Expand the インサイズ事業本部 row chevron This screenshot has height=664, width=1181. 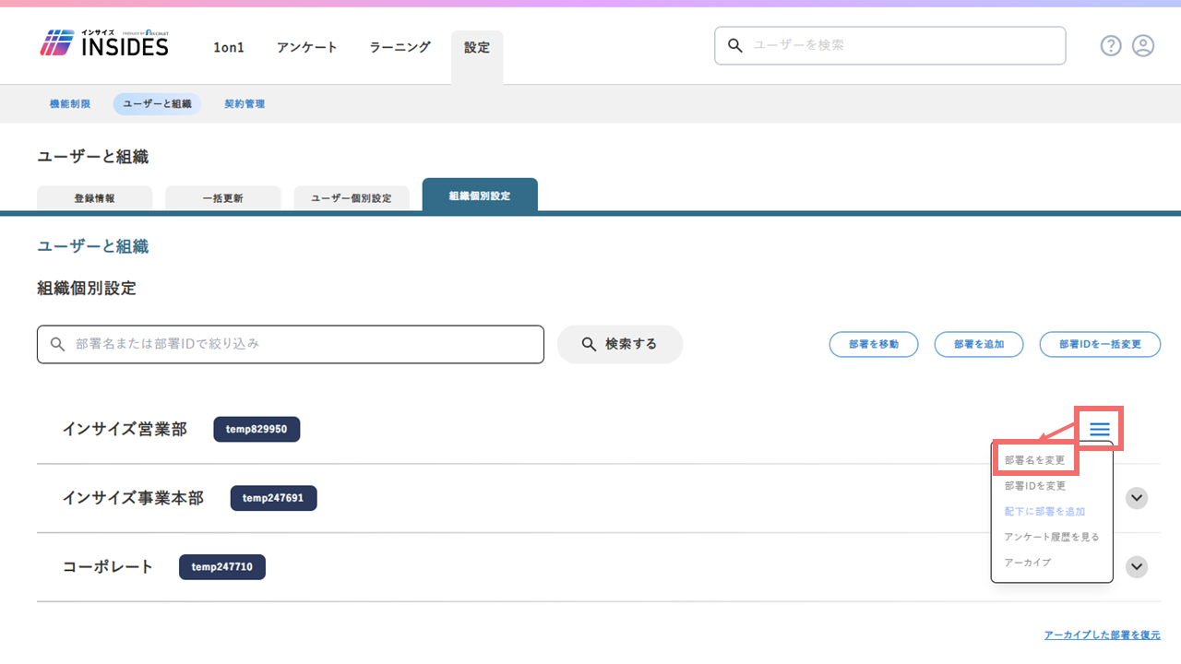(x=1138, y=498)
